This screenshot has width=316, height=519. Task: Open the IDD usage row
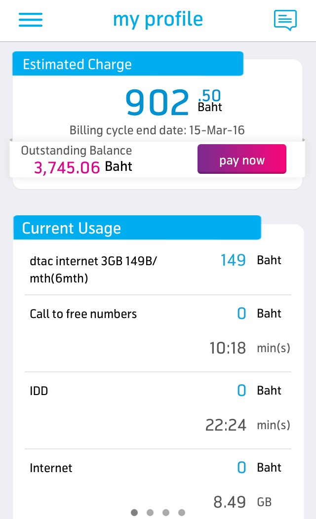click(x=158, y=410)
